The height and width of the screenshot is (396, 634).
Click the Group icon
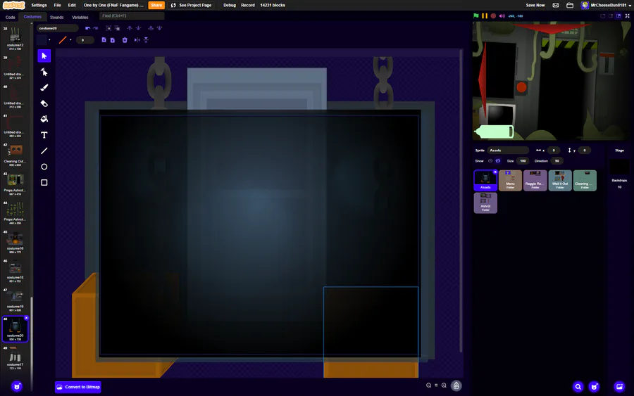tap(108, 28)
